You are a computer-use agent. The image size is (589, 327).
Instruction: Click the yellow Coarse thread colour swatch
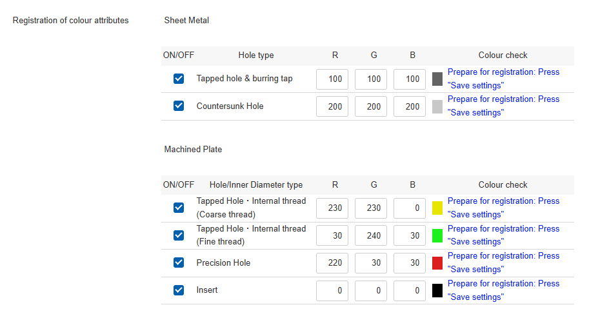pyautogui.click(x=437, y=208)
